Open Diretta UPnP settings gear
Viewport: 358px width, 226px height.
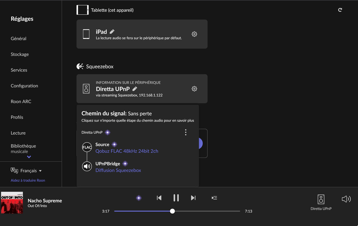[x=194, y=89]
